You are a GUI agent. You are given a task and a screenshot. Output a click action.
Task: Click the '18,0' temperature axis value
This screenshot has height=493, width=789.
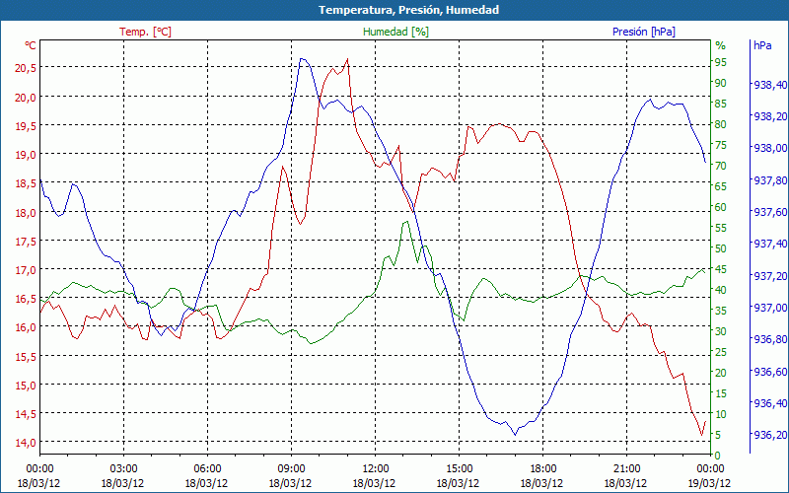click(x=26, y=212)
